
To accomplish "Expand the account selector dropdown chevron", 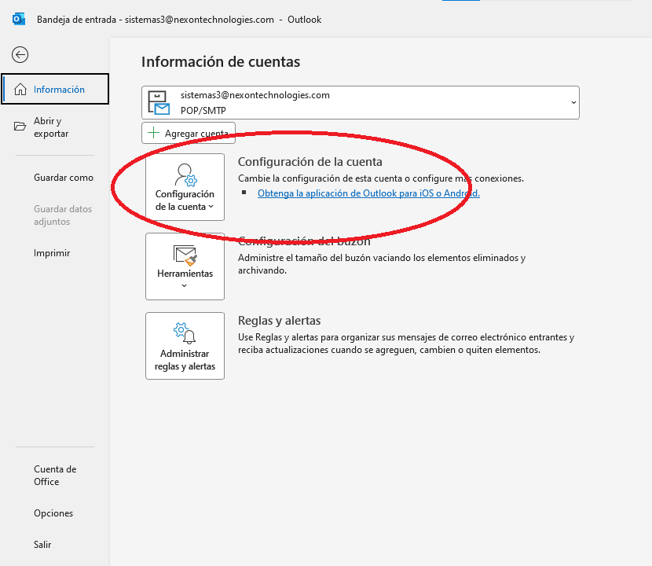I will pos(573,102).
